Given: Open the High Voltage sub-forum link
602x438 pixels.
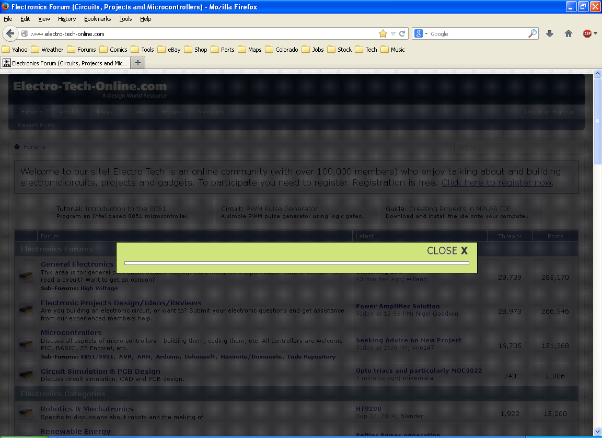Looking at the screenshot, I should pyautogui.click(x=99, y=289).
